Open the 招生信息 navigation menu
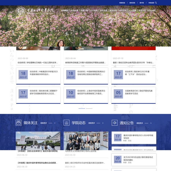The width and height of the screenshot is (171, 171). tap(103, 10)
